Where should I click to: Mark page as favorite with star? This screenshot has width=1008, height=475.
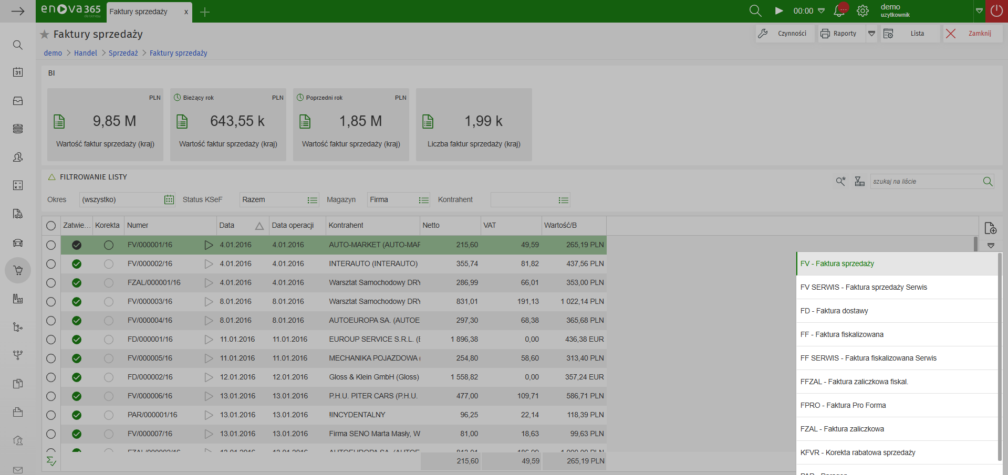click(x=45, y=35)
